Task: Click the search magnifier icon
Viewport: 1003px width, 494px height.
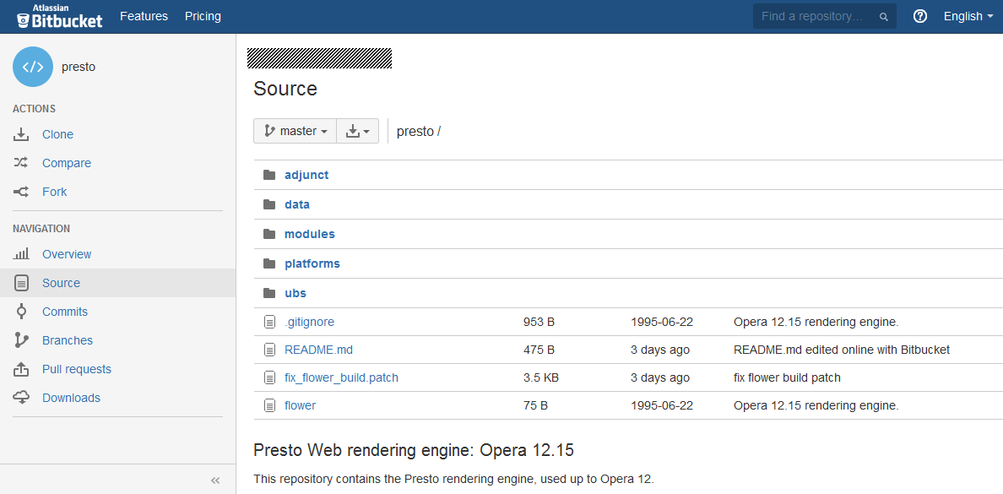Action: click(x=884, y=17)
